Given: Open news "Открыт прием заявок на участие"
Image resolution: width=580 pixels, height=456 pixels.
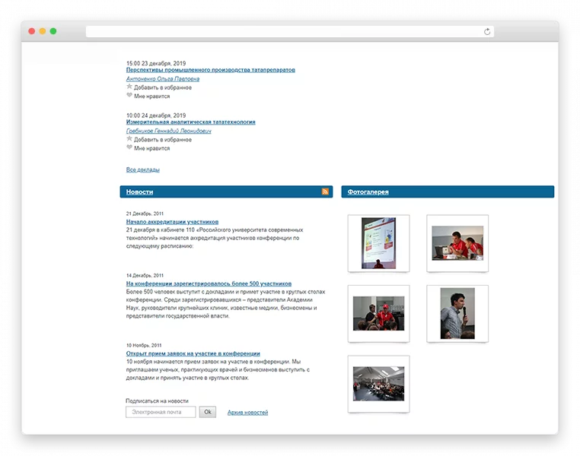Looking at the screenshot, I should click(x=193, y=353).
